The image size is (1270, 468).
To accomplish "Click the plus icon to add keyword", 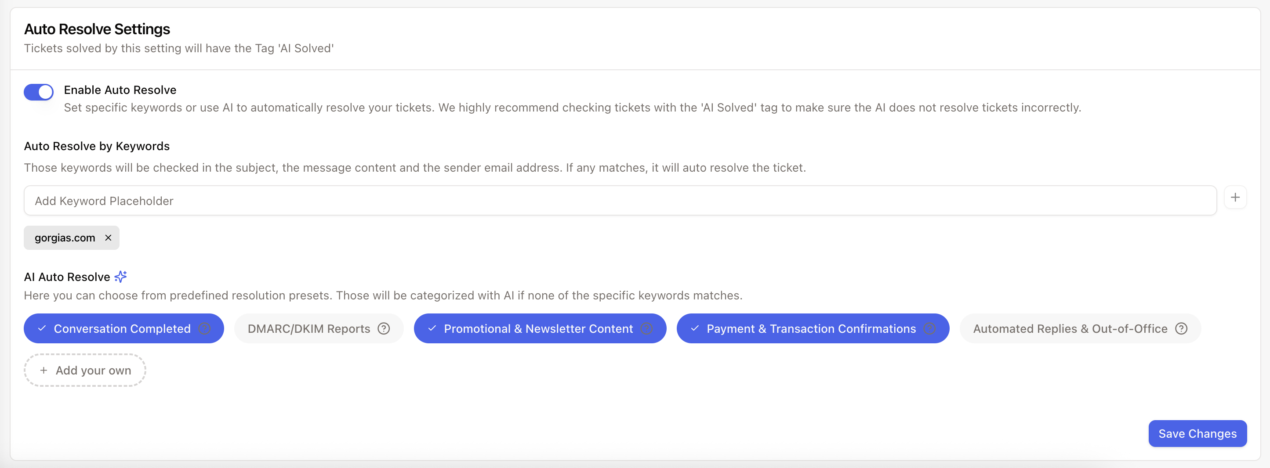I will tap(1234, 198).
